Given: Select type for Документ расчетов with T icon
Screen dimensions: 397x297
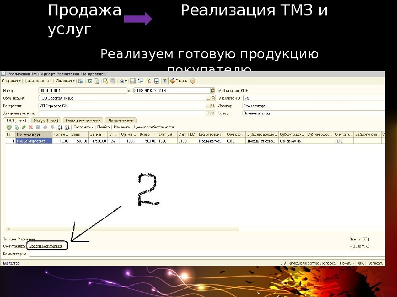Looking at the screenshot, I should pos(208,113).
